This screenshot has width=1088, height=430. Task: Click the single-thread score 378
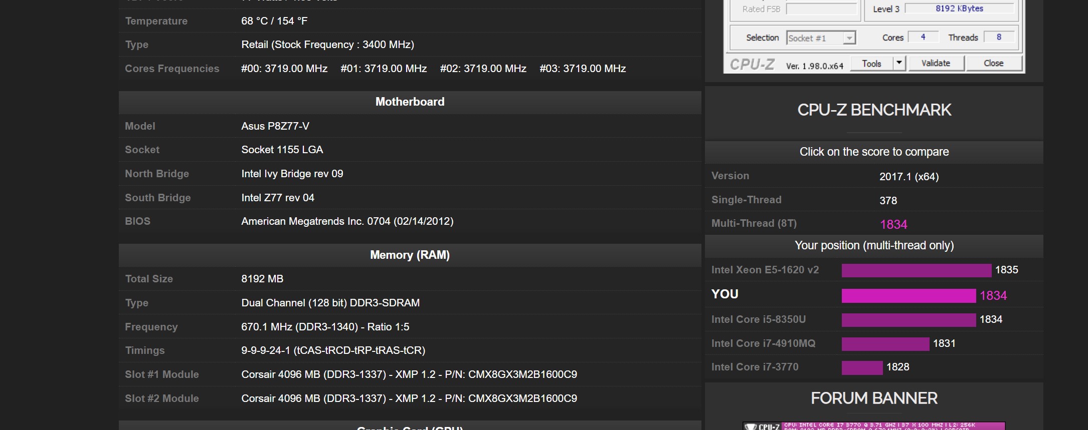pos(888,200)
